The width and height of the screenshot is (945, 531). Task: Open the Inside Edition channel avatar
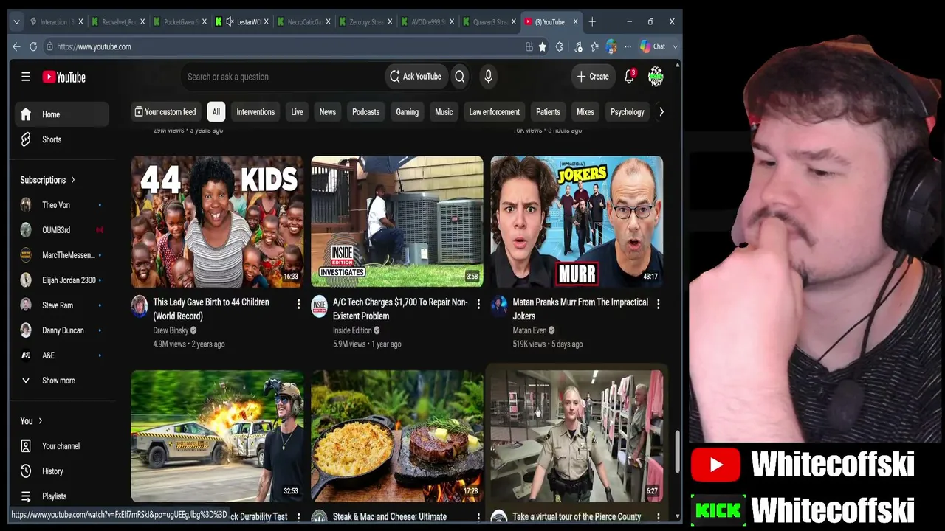tap(319, 306)
